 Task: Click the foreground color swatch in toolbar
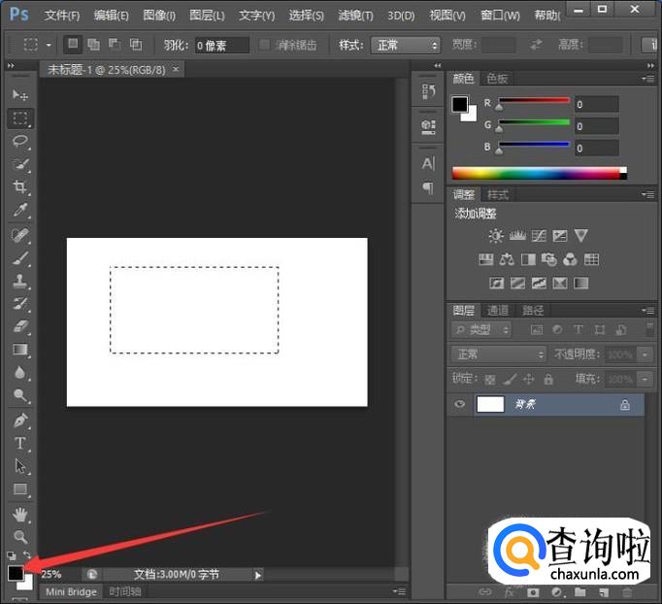pos(16,574)
